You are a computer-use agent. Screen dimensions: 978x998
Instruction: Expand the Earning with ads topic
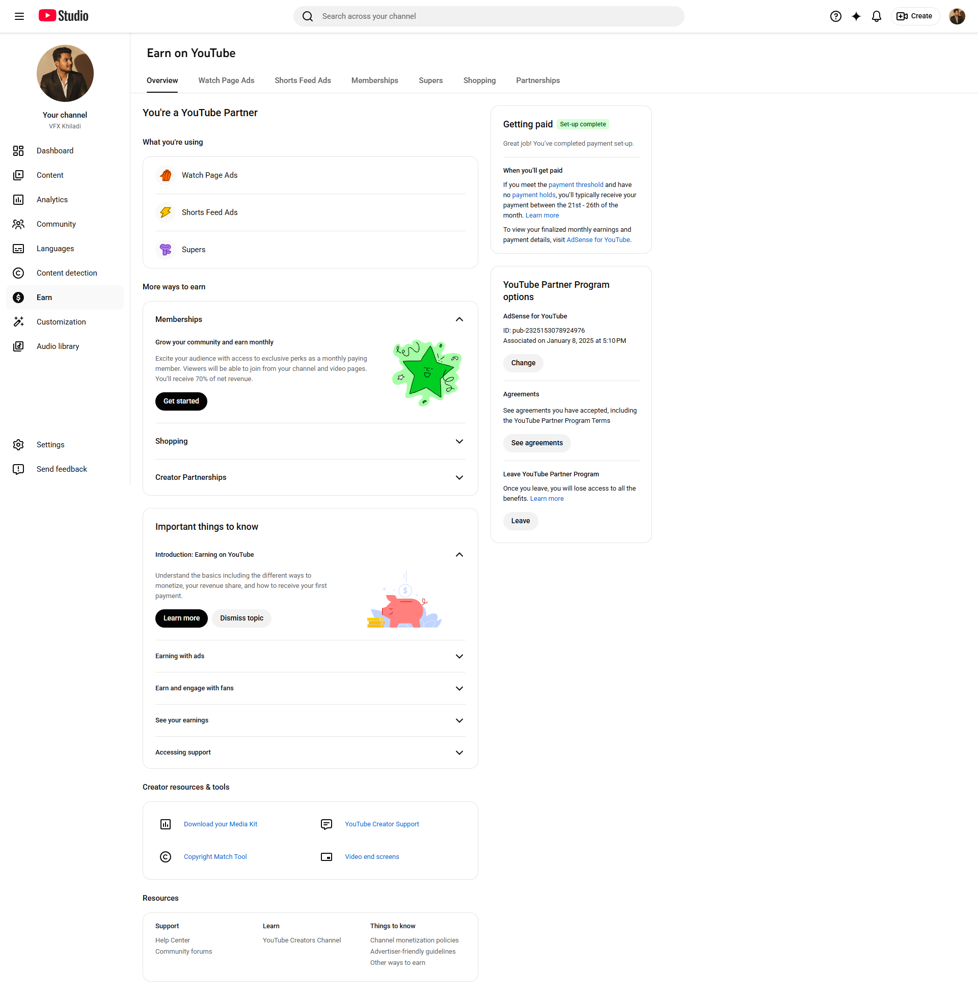(459, 657)
